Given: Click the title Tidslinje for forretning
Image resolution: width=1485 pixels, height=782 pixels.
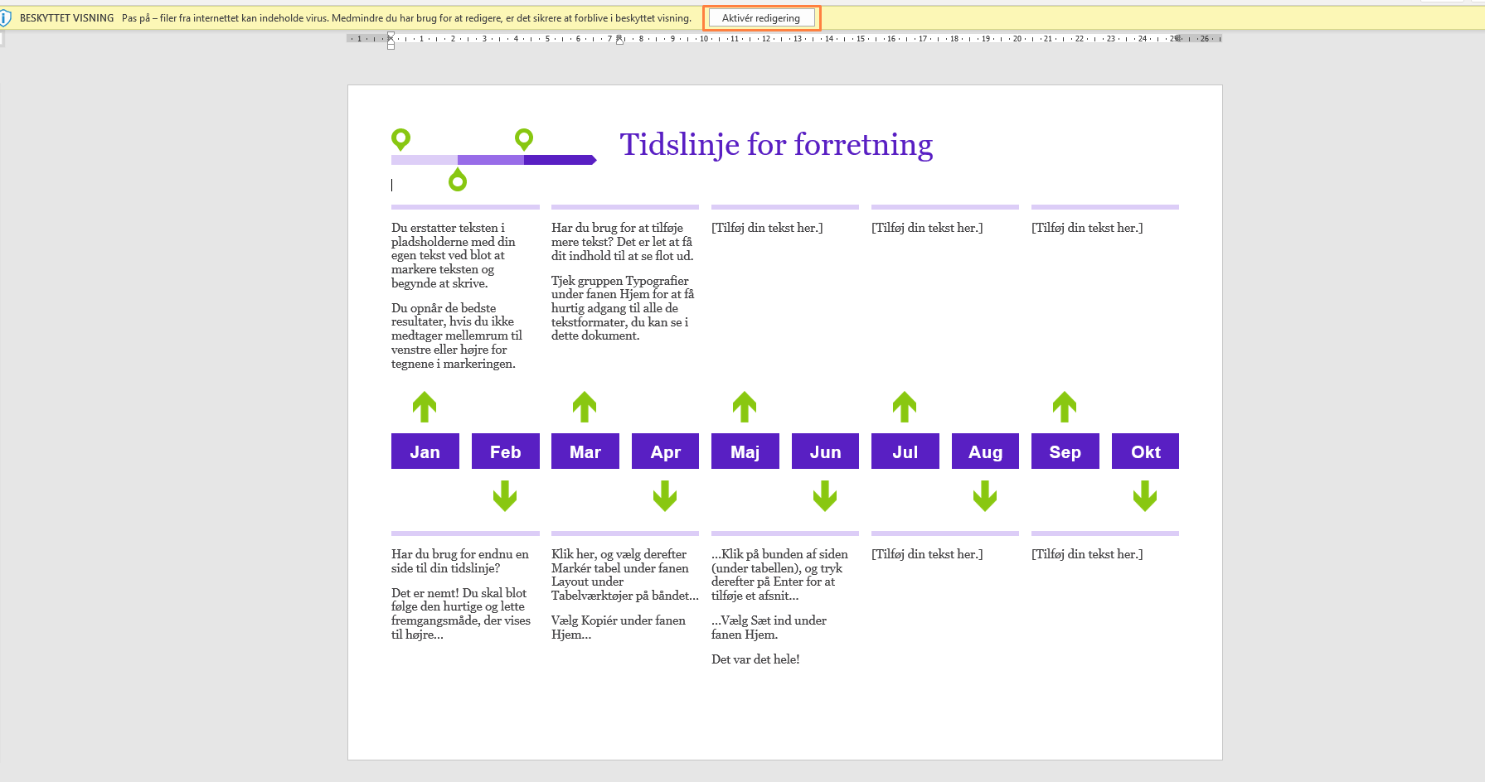Looking at the screenshot, I should [x=776, y=145].
